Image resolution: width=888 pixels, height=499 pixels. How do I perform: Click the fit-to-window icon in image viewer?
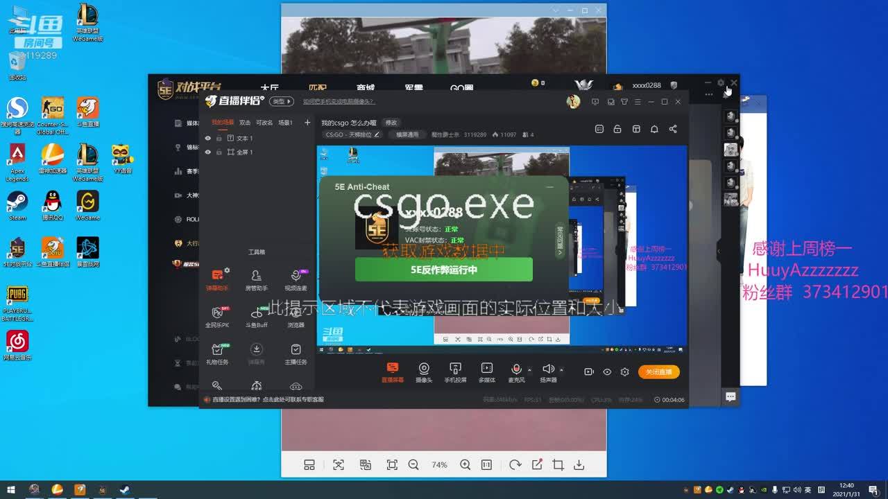(x=392, y=464)
